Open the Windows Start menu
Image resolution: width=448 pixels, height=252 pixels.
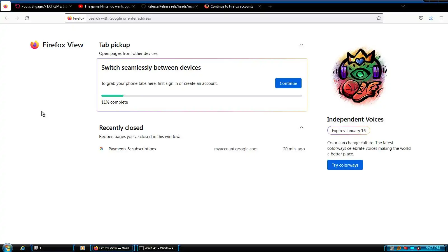click(x=7, y=248)
